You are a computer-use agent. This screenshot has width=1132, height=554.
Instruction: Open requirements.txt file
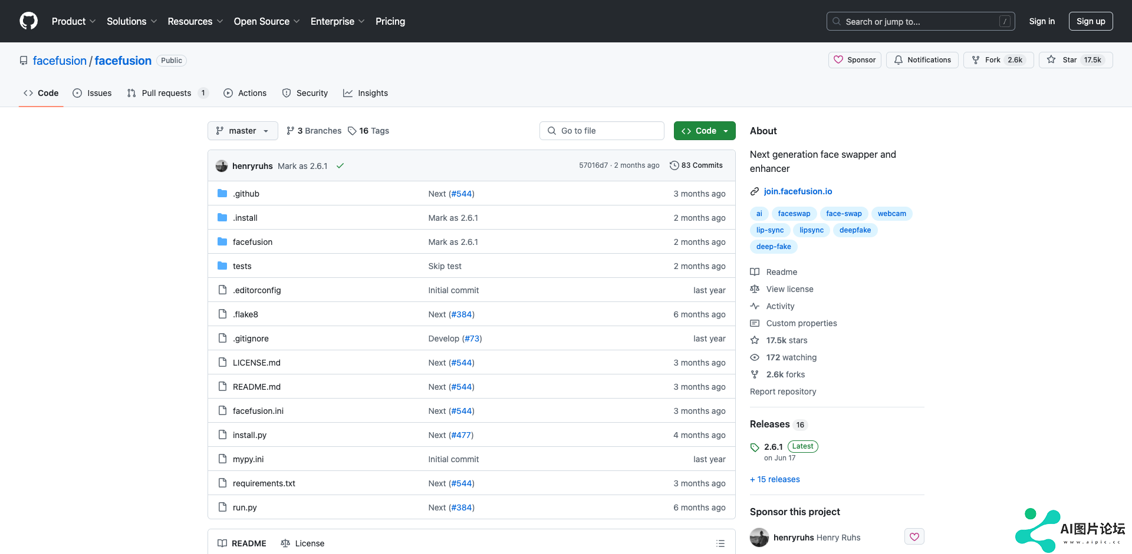(264, 483)
